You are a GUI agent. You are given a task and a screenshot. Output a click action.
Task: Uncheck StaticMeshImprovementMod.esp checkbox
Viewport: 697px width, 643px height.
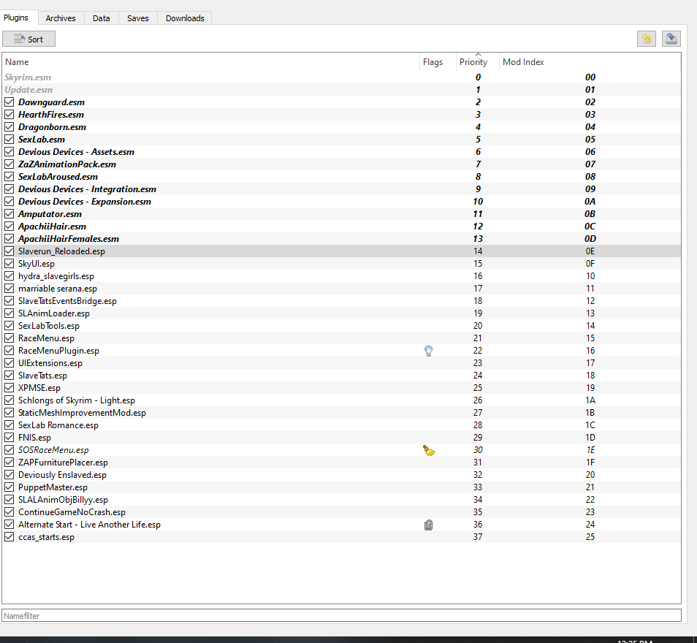pos(9,413)
